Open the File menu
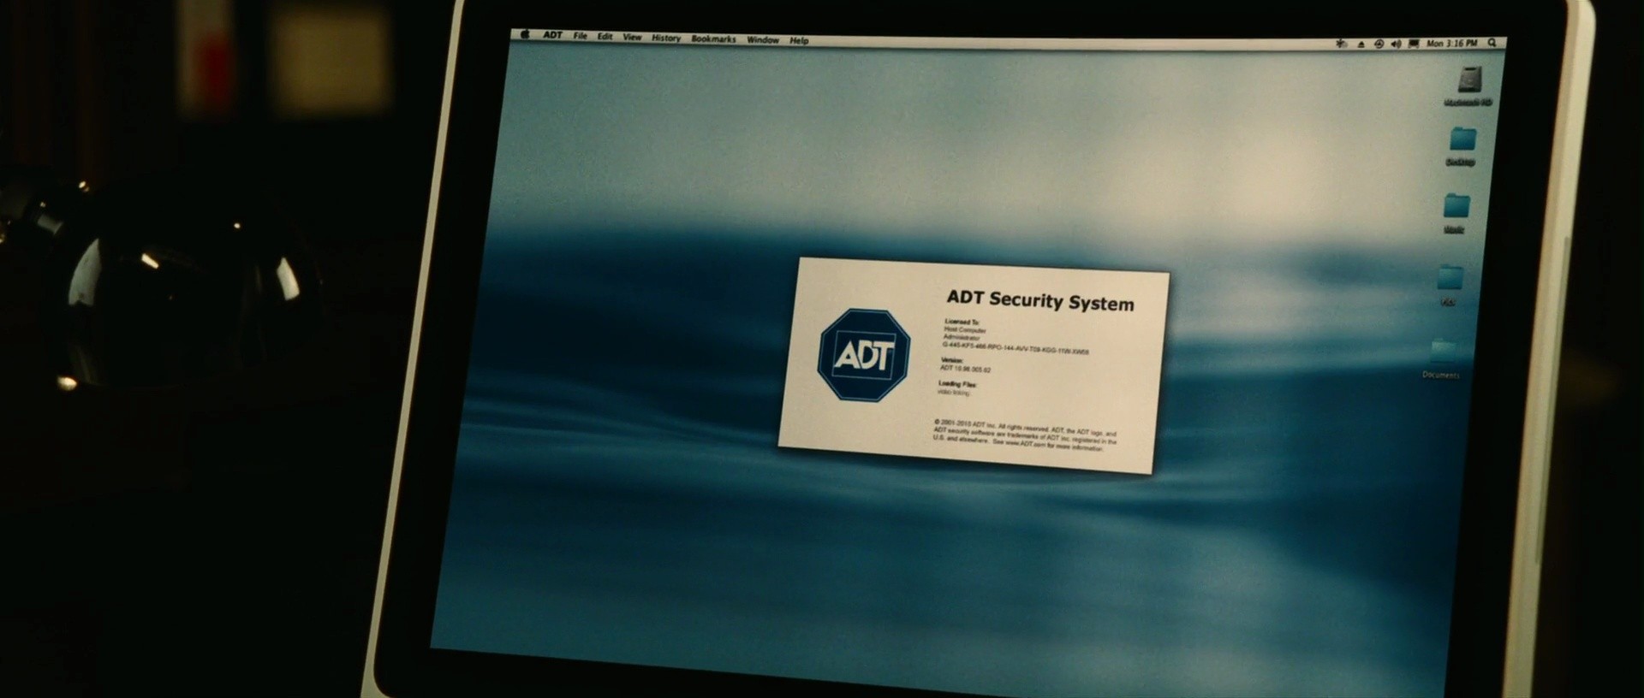The width and height of the screenshot is (1644, 698). (x=581, y=37)
